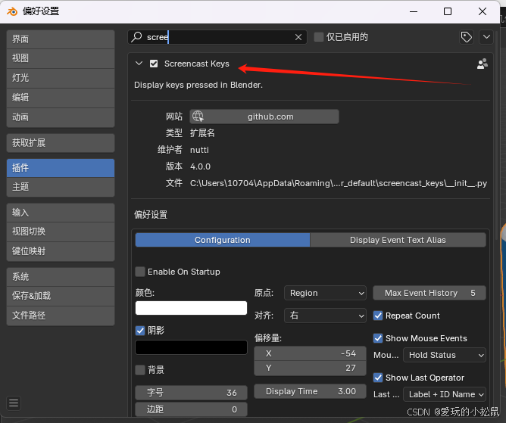Open the 对齐 alignment dropdown
The image size is (506, 423).
pos(325,316)
